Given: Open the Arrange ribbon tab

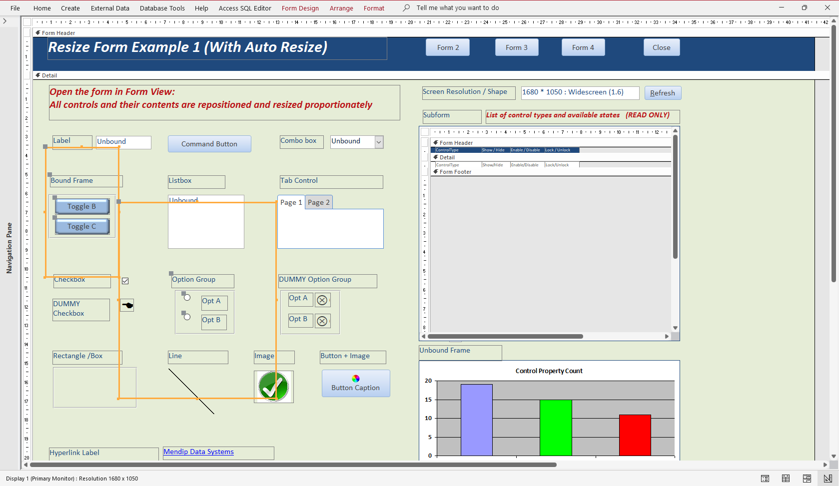Looking at the screenshot, I should click(x=341, y=8).
